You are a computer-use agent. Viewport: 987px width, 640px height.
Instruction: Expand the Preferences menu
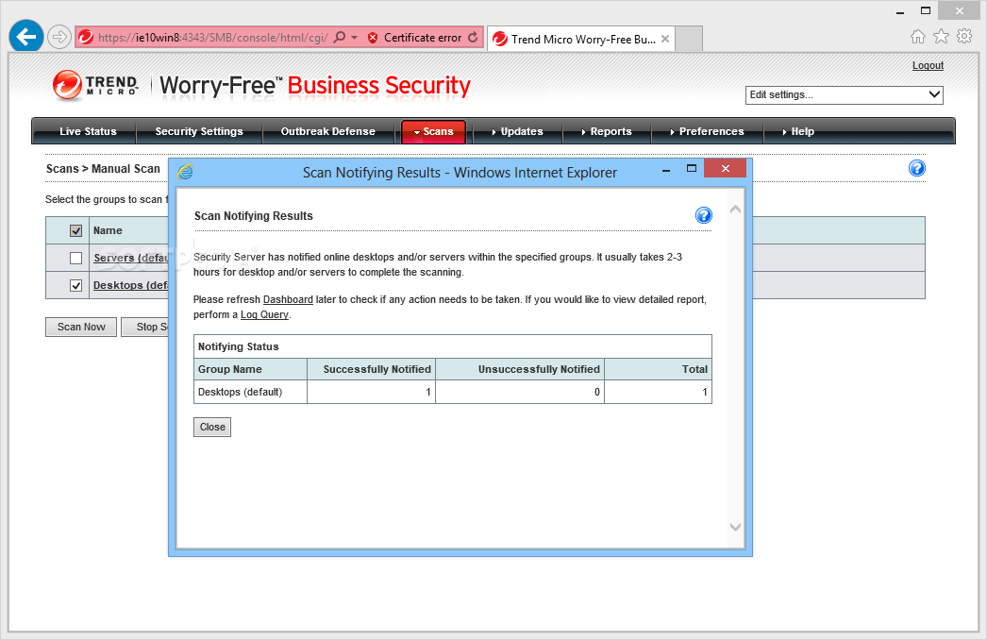707,131
